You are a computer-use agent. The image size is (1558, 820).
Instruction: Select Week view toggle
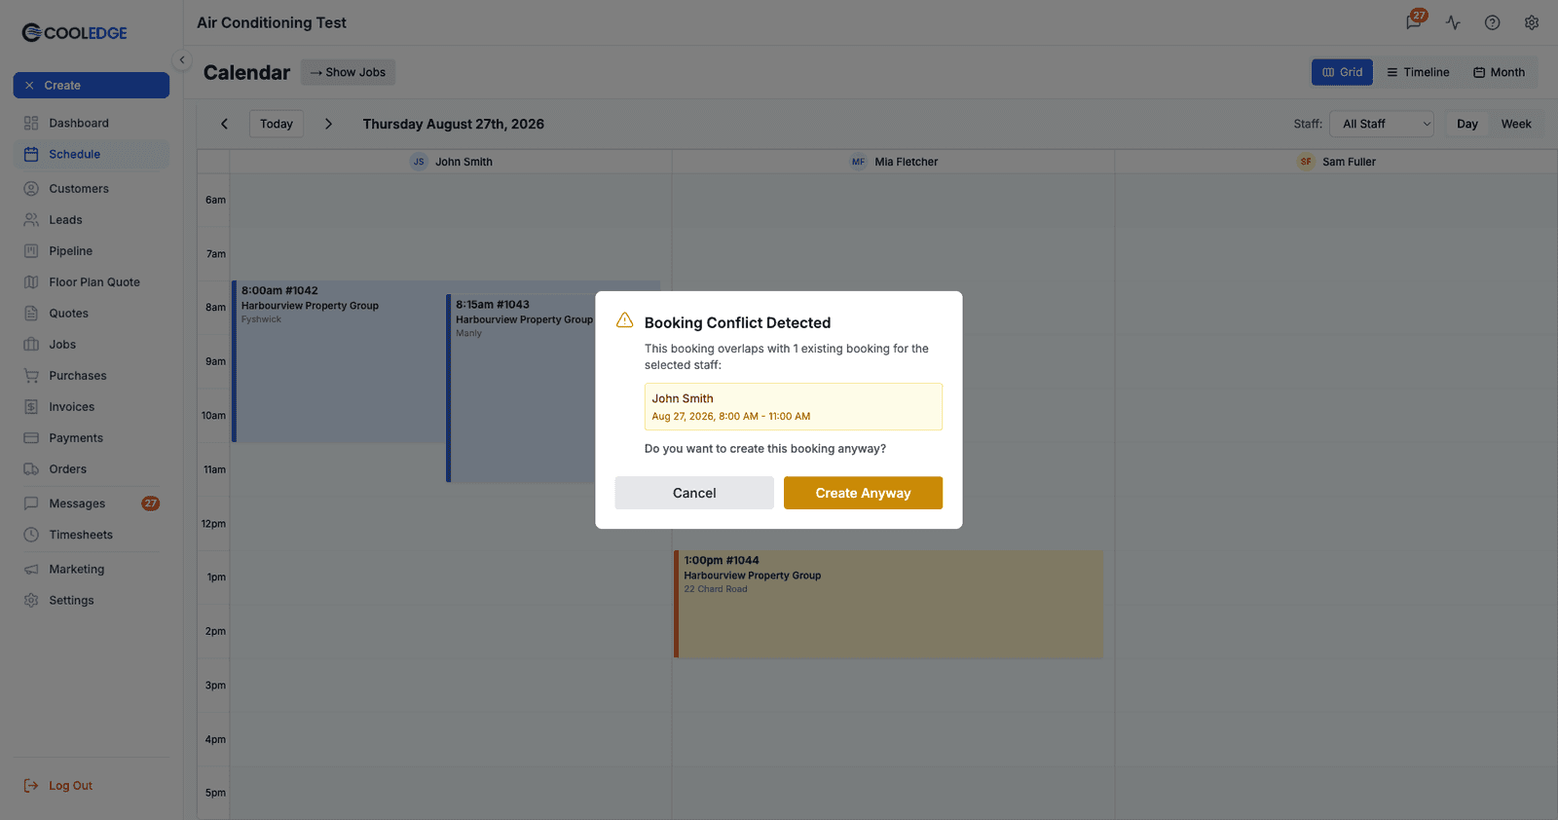(x=1516, y=124)
